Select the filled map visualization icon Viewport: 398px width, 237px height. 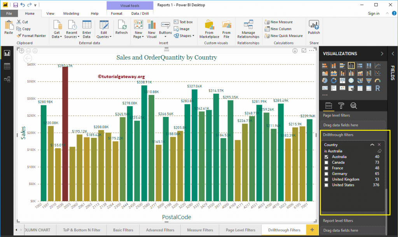[360, 80]
